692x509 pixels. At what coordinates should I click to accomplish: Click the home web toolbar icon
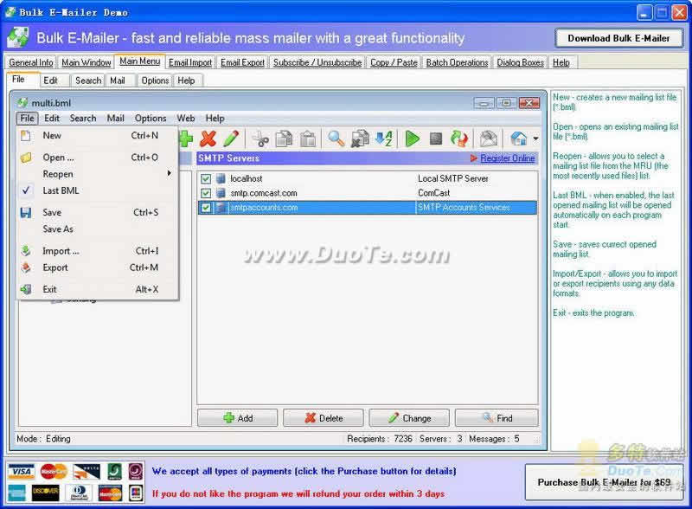518,139
